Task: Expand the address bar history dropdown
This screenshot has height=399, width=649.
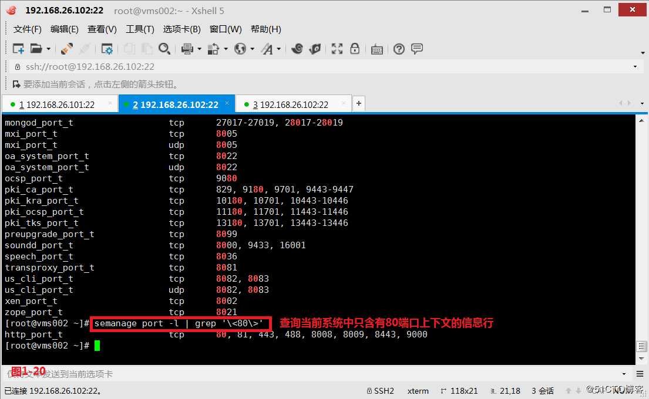Action: 635,66
